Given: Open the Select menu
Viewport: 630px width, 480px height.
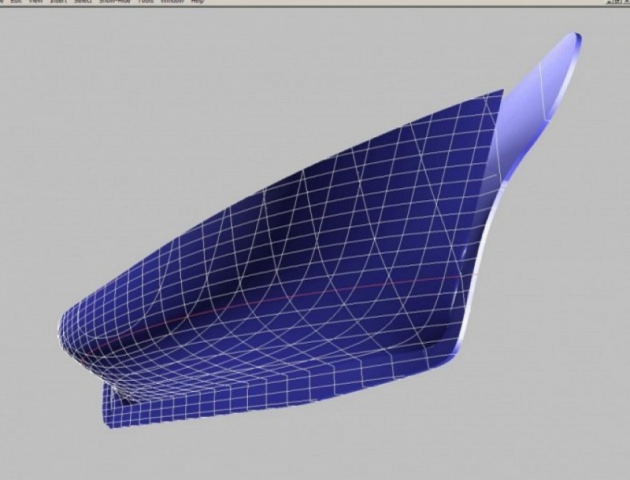Looking at the screenshot, I should 83,2.
